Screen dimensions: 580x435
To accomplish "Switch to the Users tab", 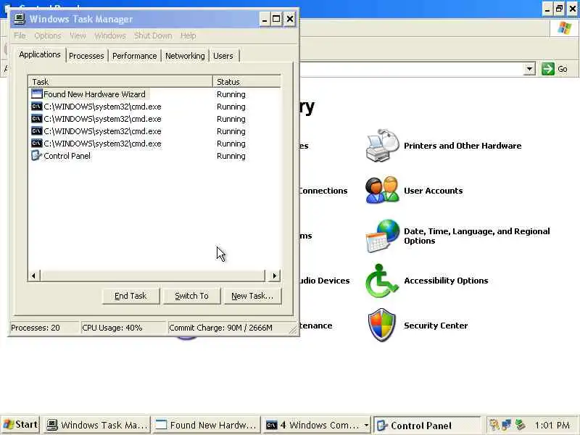I will 223,56.
